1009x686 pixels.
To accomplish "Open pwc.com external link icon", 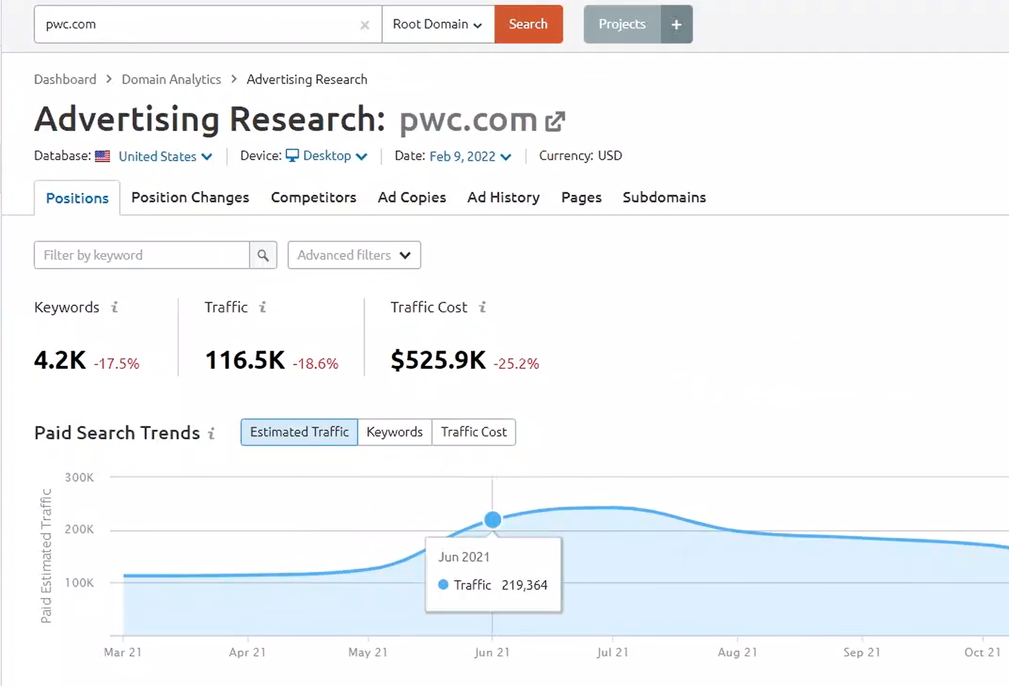I will (555, 121).
